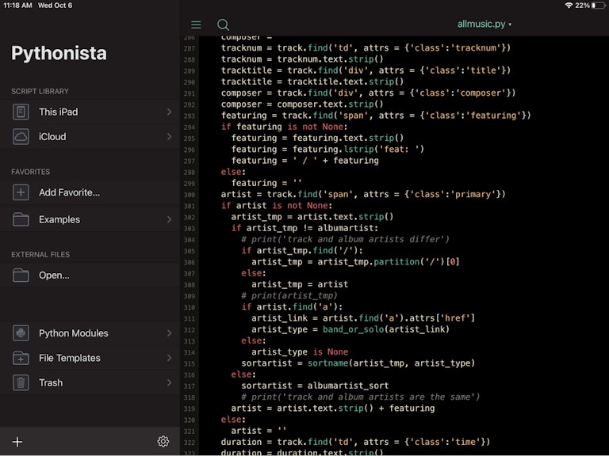Image resolution: width=609 pixels, height=456 pixels.
Task: Expand This iPad with its chevron
Action: (x=169, y=112)
